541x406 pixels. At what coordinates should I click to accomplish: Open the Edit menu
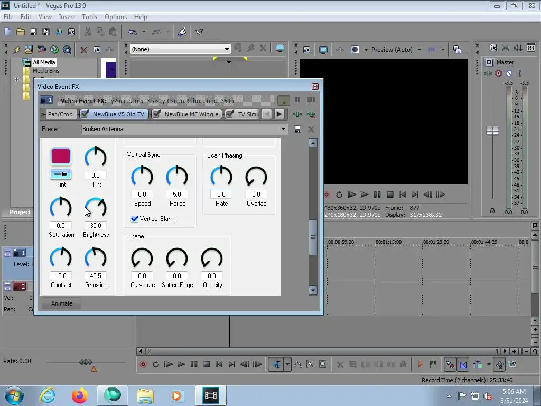[25, 16]
